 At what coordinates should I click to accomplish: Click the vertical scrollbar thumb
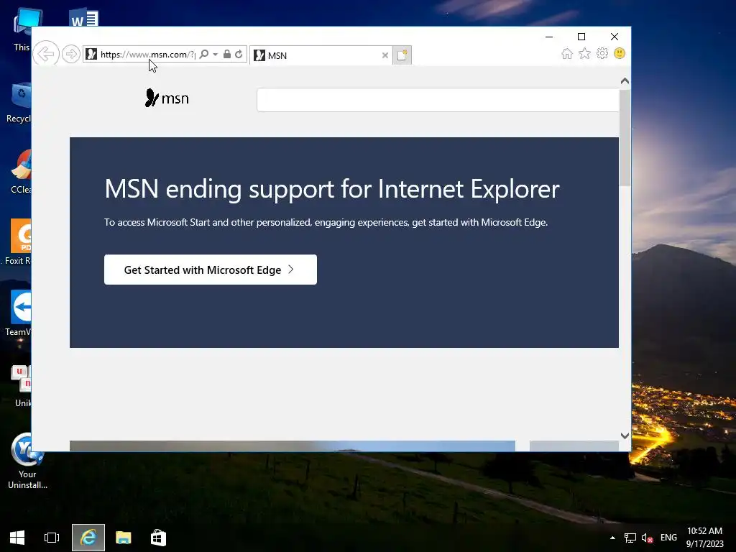pos(625,137)
